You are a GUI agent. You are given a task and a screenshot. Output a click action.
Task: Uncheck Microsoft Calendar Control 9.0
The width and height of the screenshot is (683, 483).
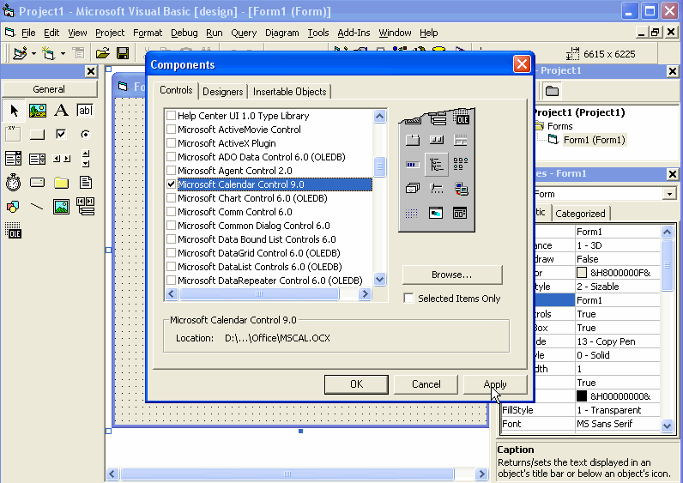point(172,184)
